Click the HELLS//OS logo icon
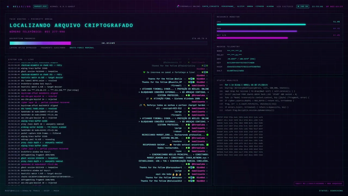Image resolution: width=348 pixels, height=196 pixels. tap(8, 6)
